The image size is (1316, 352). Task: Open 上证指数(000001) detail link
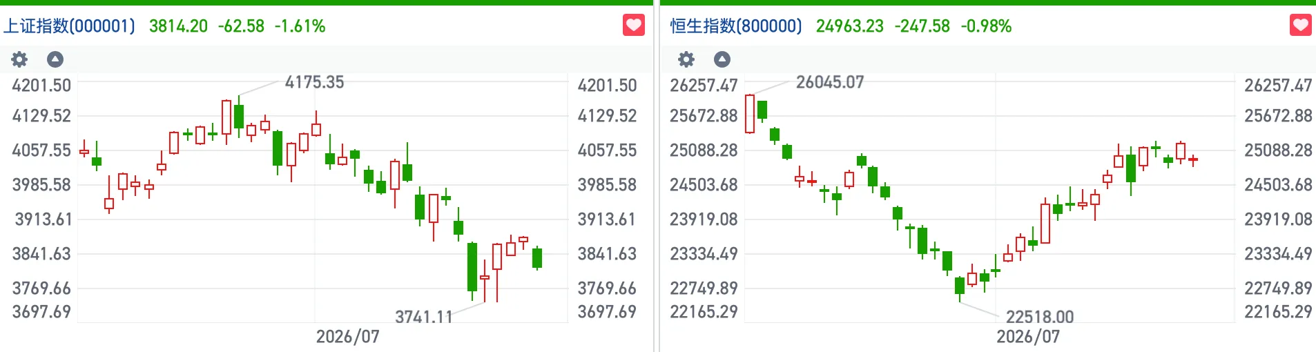pyautogui.click(x=69, y=26)
